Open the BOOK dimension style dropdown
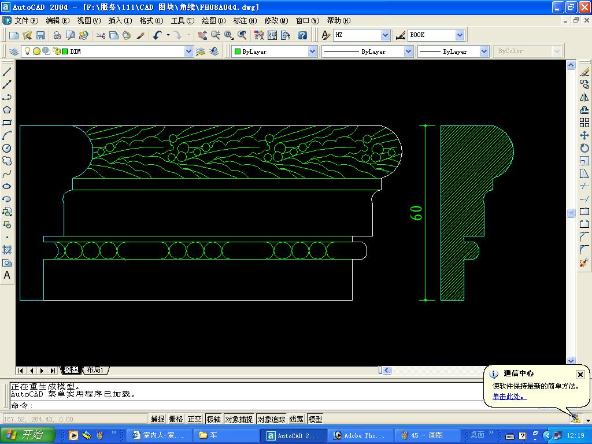The width and height of the screenshot is (592, 444). [460, 35]
